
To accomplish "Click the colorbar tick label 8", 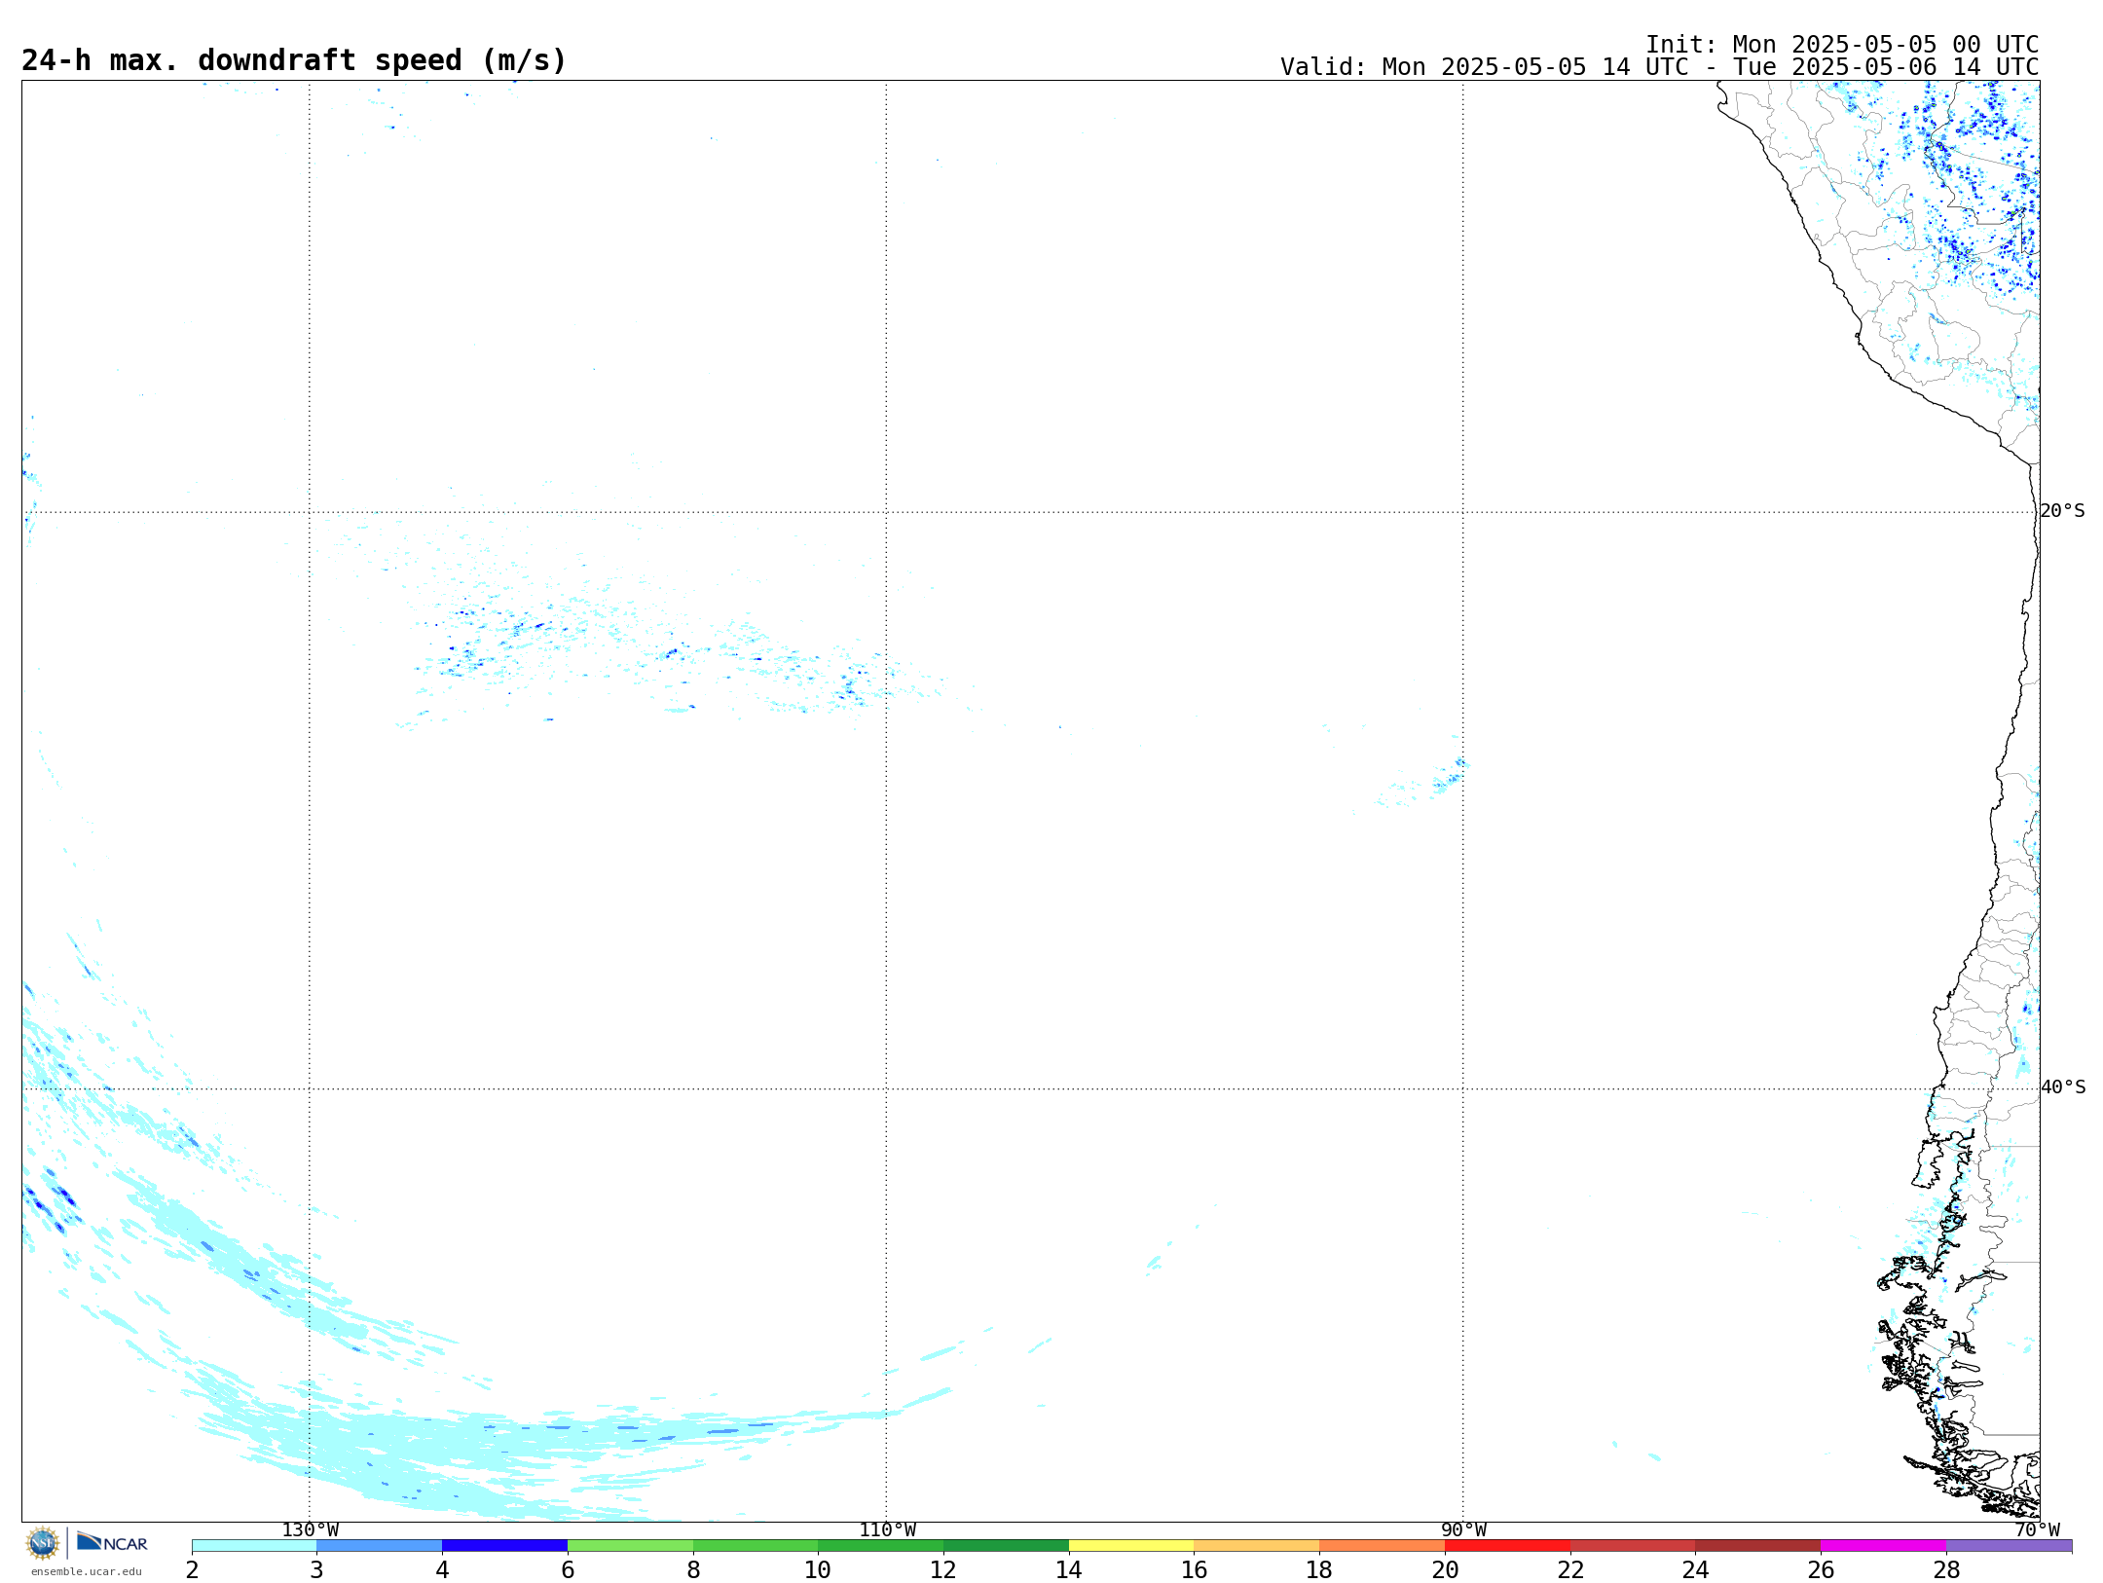I will (x=693, y=1570).
